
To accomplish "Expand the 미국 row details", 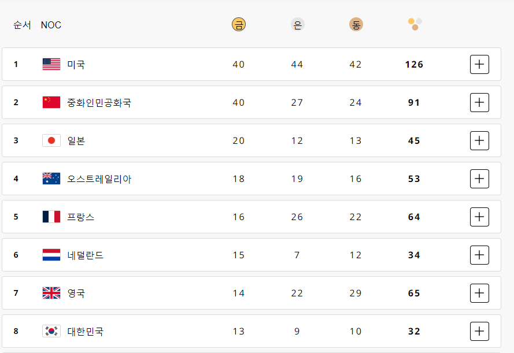I will [x=479, y=64].
